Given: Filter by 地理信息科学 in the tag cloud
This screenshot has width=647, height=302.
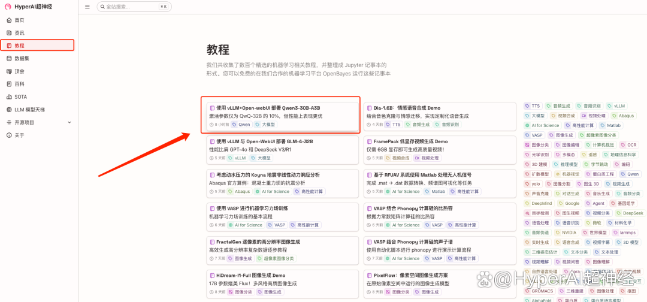Looking at the screenshot, I should point(620,155).
